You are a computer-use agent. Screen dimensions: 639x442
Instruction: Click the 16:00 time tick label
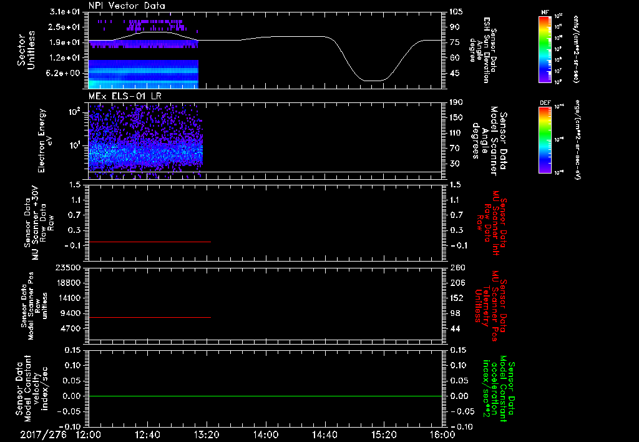[442, 435]
